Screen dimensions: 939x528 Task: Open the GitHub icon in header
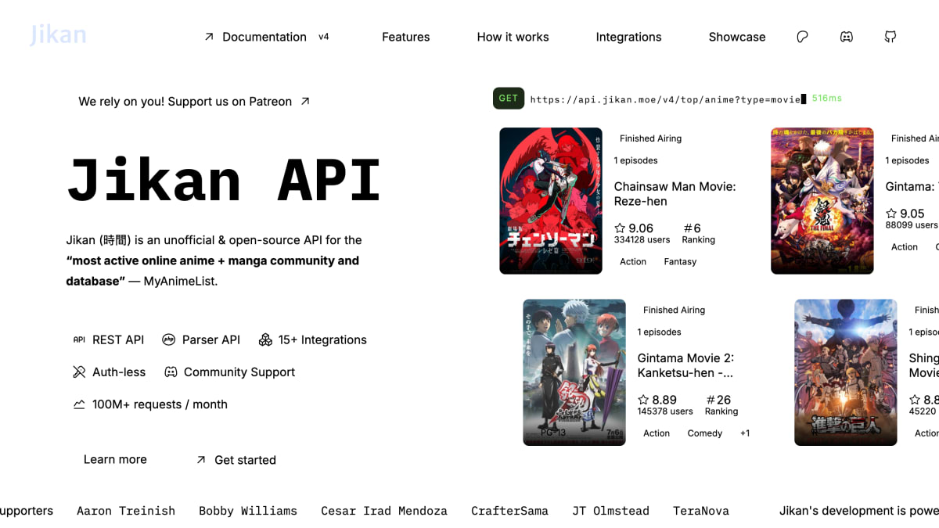[890, 37]
